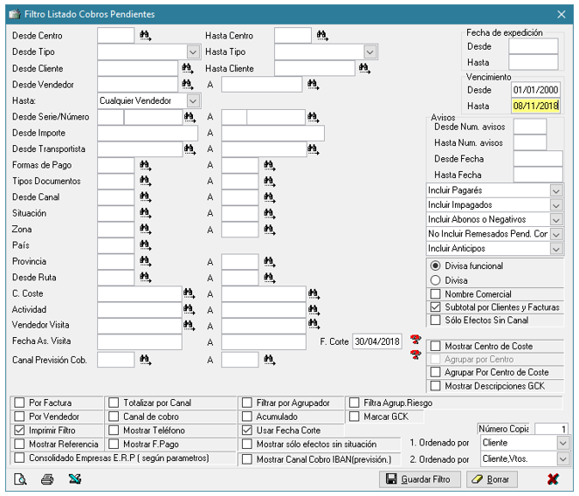Check Agrupar Por Centro de Coste
The image size is (579, 496).
point(436,372)
